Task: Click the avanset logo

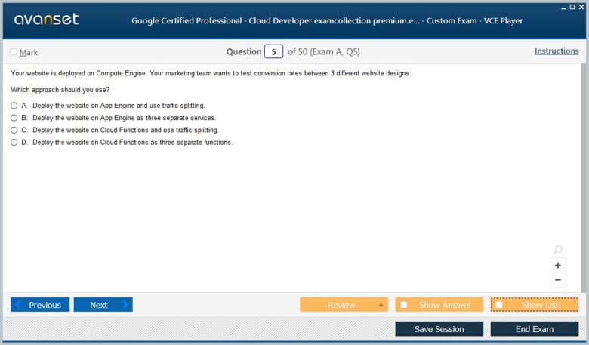Action: [46, 20]
